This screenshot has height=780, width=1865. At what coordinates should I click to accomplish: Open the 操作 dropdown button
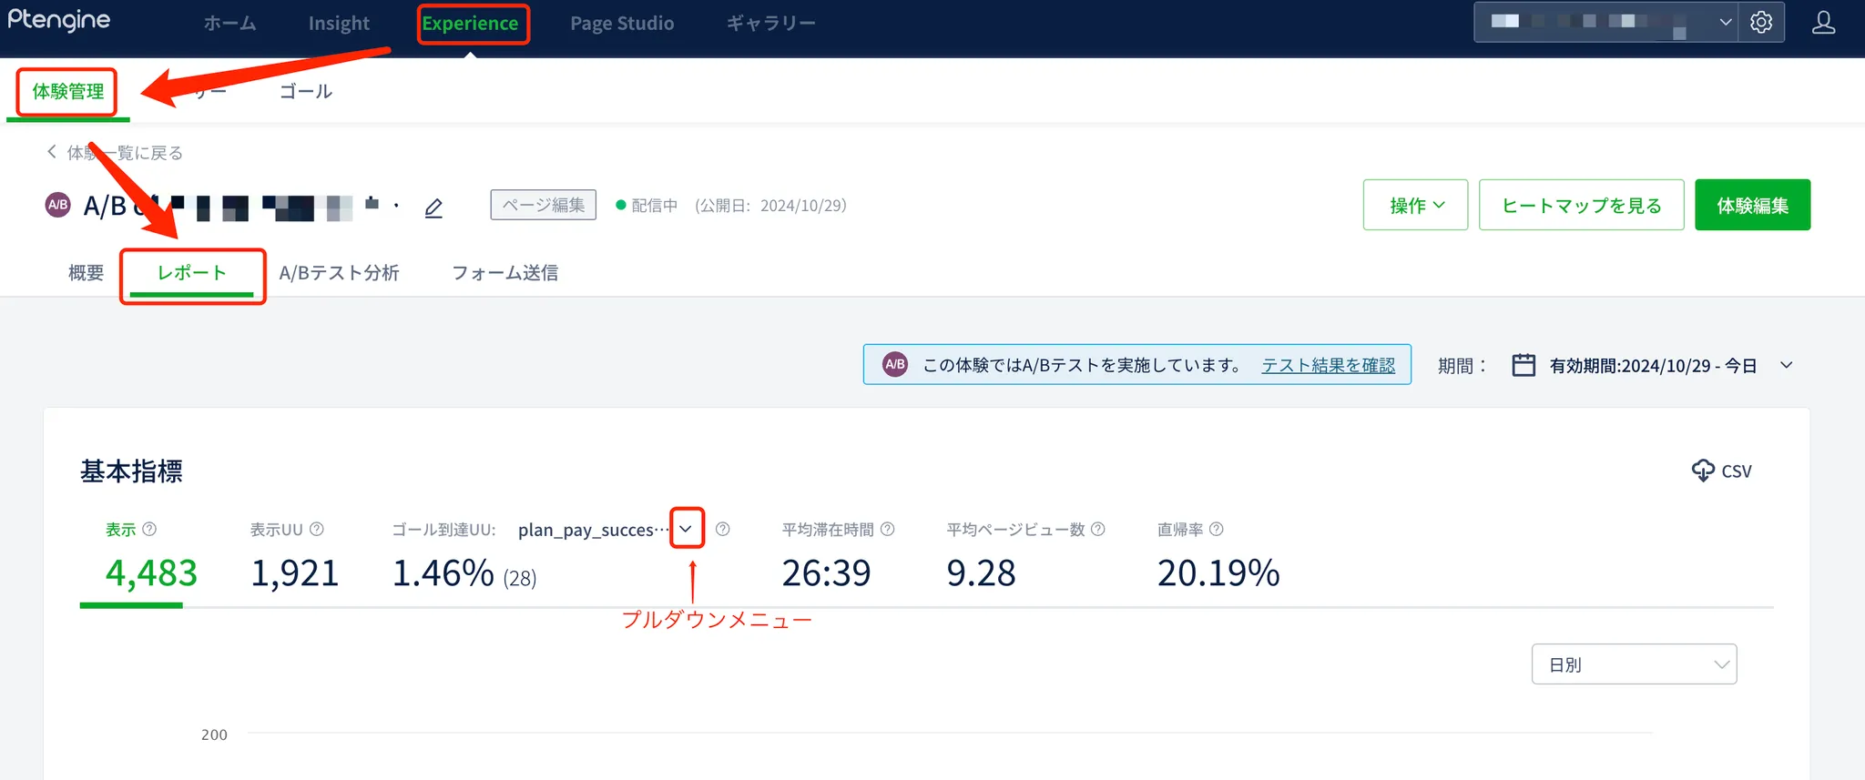(1415, 206)
